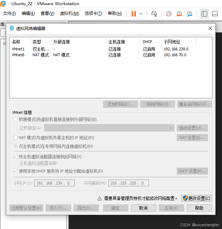Image resolution: width=222 pixels, height=229 pixels.
Task: Toggle 使用本地 DHCP 服务 checkbox
Action: (x=16, y=171)
